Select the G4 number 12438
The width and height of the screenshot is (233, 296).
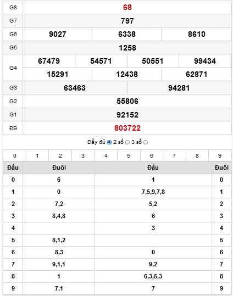127,74
